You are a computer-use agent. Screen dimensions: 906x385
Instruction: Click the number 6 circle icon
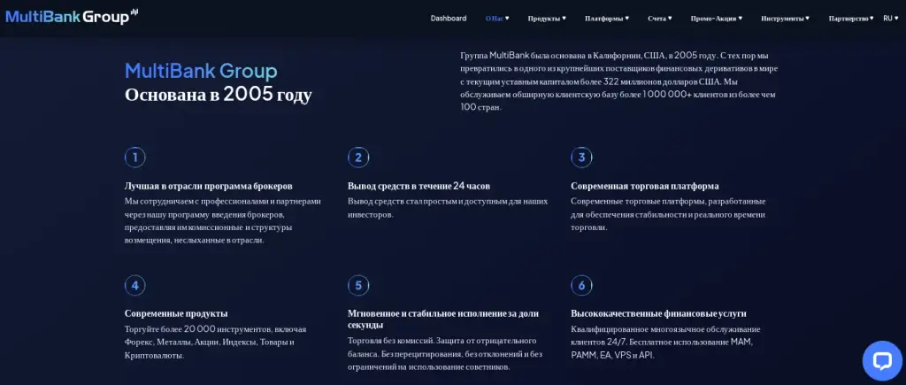click(x=581, y=285)
